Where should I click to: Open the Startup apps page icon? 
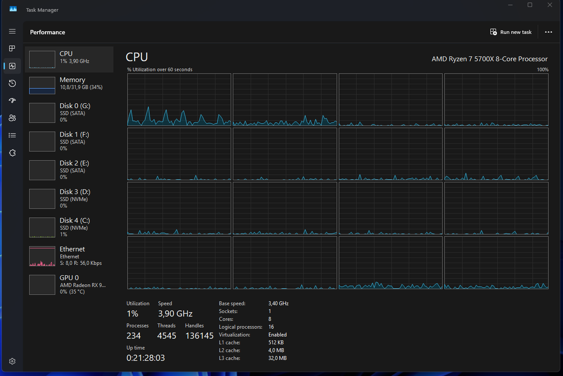[12, 101]
